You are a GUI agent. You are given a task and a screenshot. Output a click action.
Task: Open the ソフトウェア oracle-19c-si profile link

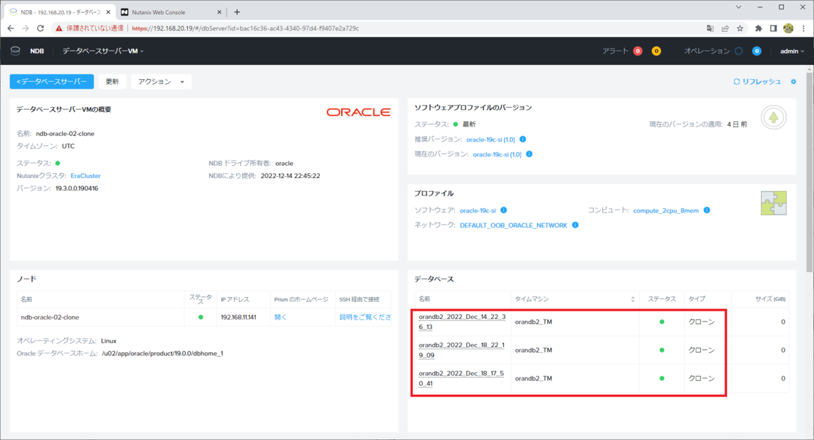[478, 211]
